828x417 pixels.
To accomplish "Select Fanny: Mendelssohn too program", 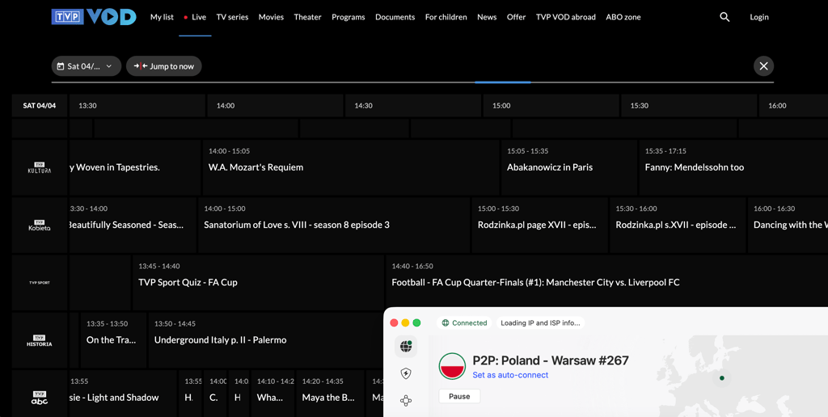I will coord(733,167).
